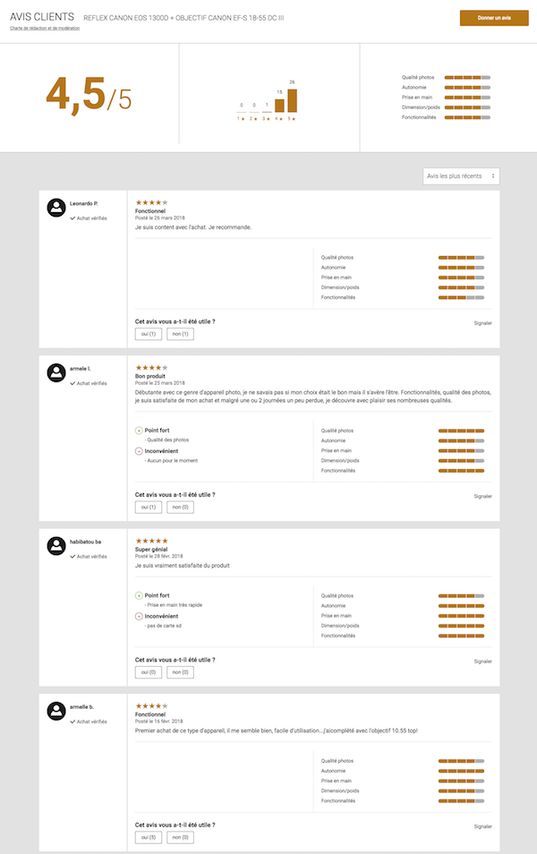
Task: Click habibatou ba avatar icon
Action: (57, 545)
